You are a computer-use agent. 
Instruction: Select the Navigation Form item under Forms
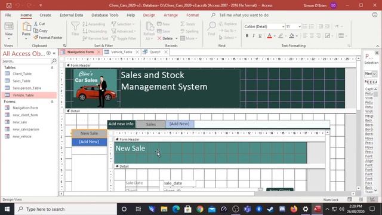25,107
